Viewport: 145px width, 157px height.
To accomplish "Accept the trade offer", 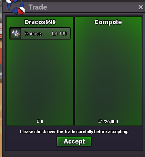I will click(74, 141).
